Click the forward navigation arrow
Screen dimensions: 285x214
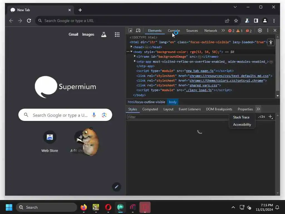(20, 21)
